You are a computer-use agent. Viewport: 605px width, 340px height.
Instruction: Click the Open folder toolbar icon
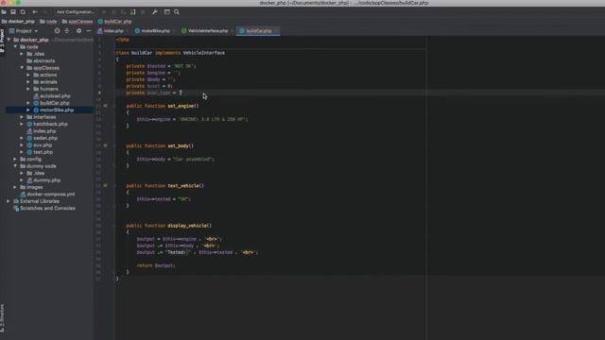[4, 12]
